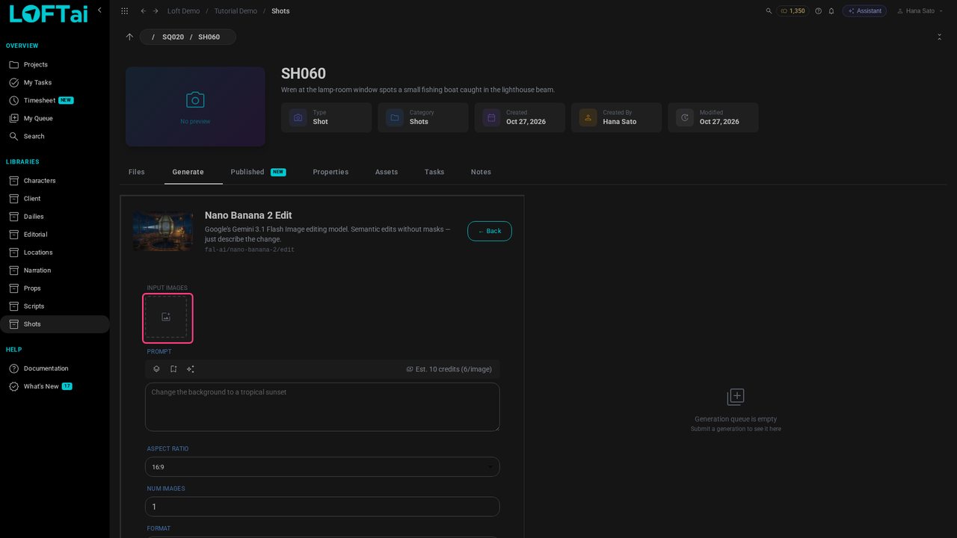This screenshot has width=957, height=538.
Task: Click the bookmark icon in prompt toolbar
Action: click(173, 369)
